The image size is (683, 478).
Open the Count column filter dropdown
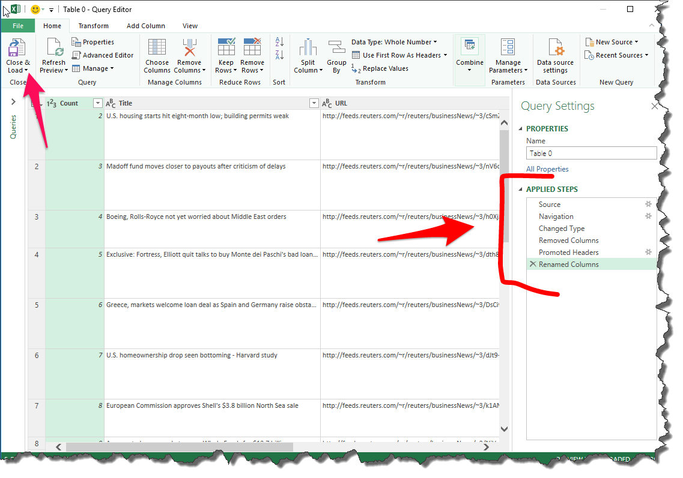97,103
